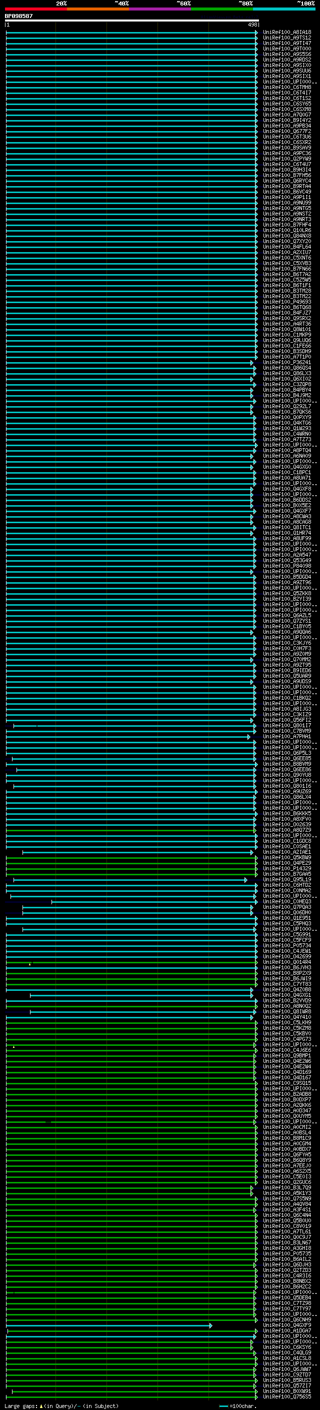Select hit label UniRef100_A9TS12

click(287, 38)
